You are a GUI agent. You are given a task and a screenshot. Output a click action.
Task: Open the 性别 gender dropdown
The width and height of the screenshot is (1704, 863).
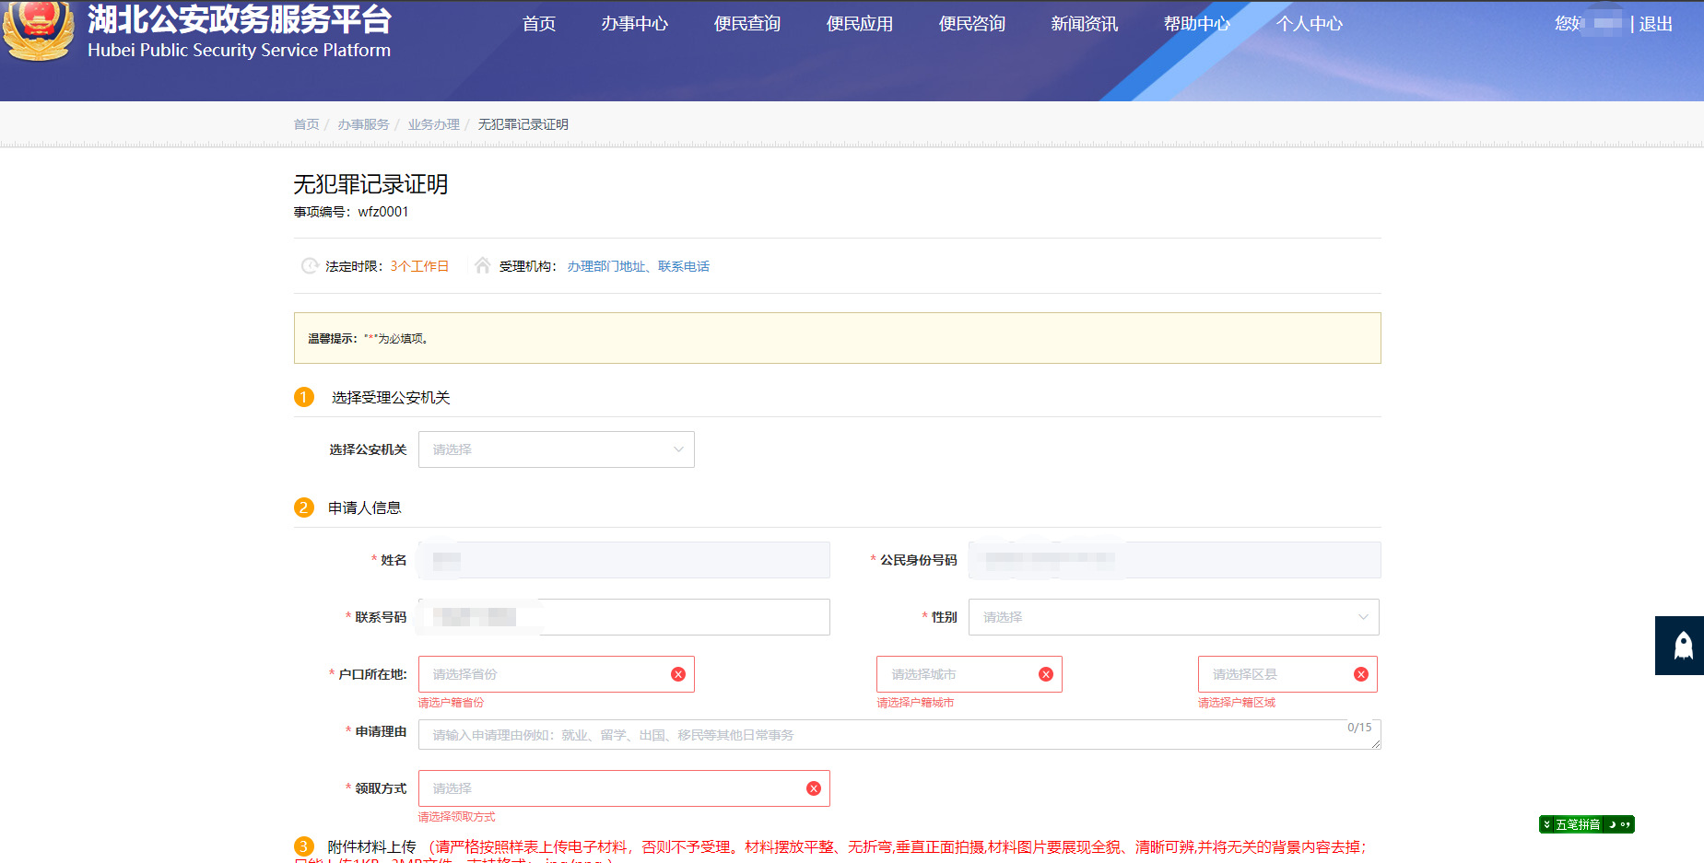1173,617
